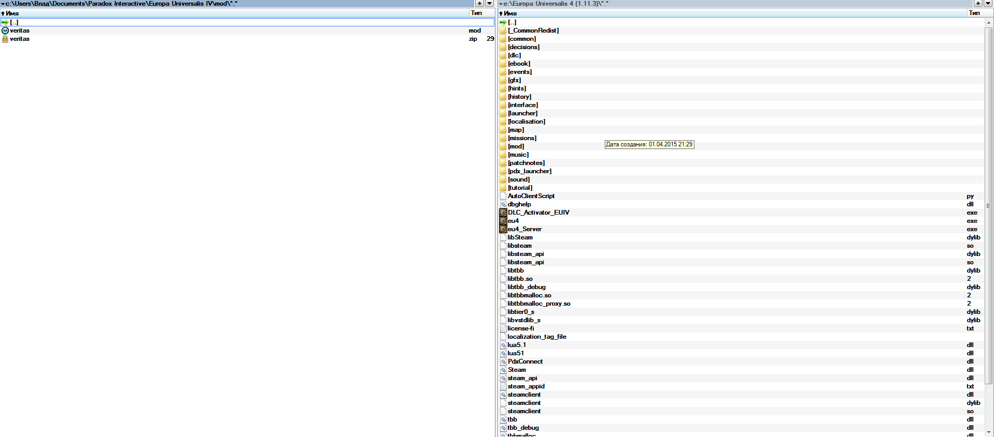Select the [sound] folder name
The height and width of the screenshot is (437, 994).
519,179
